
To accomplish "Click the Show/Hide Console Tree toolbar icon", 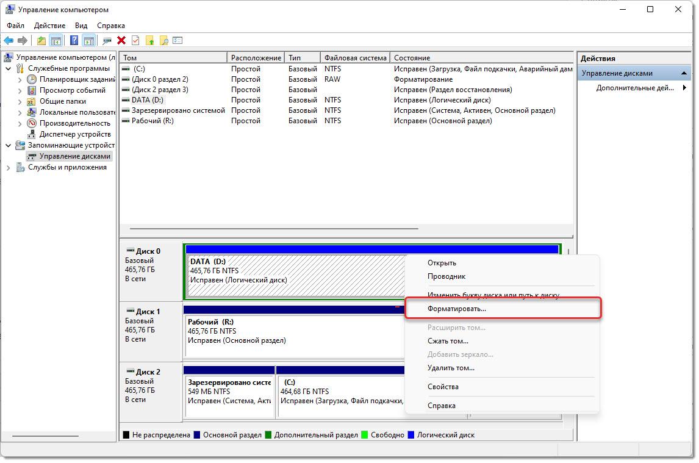I will click(x=56, y=41).
